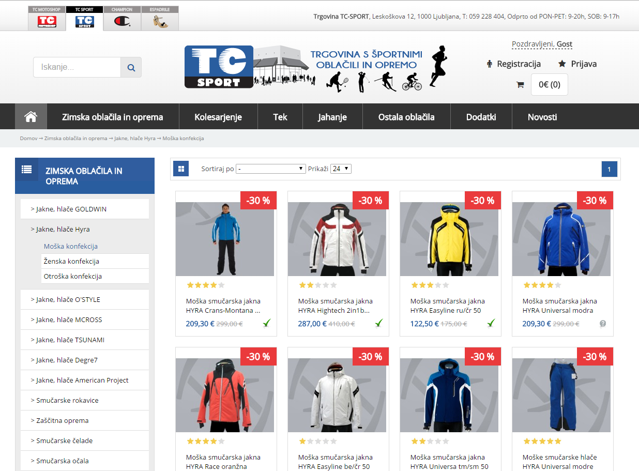Screen dimensions: 639x471
Task: Open the Kolesarjenje menu
Action: [218, 117]
